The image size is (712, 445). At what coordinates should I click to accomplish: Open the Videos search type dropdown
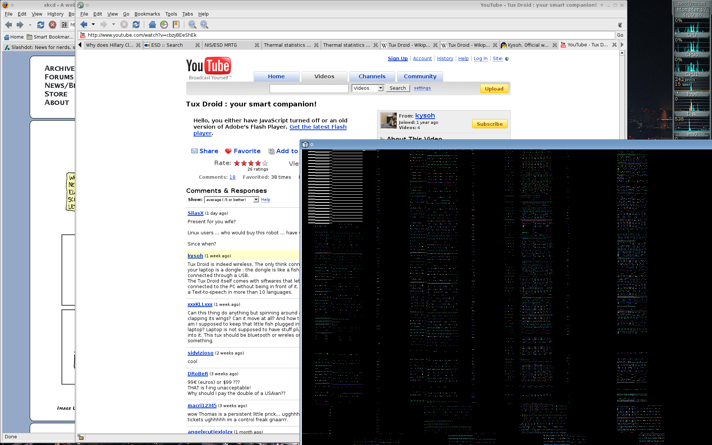point(367,88)
